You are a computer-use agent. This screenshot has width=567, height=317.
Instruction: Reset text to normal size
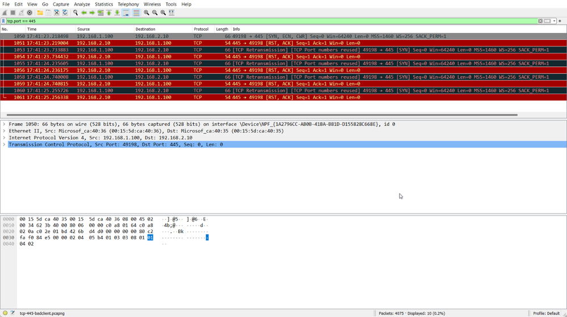click(163, 12)
